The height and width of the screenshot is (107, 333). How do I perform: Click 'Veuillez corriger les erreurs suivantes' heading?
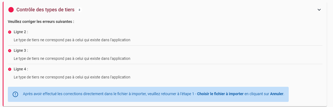pyautogui.click(x=41, y=22)
